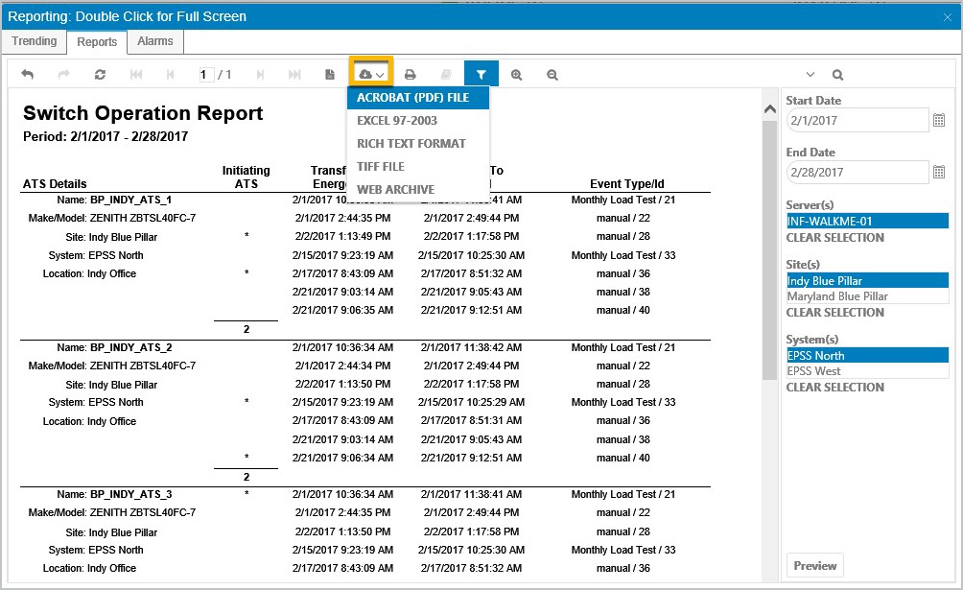The width and height of the screenshot is (963, 590).
Task: Toggle the filter funnel button
Action: pyautogui.click(x=481, y=75)
